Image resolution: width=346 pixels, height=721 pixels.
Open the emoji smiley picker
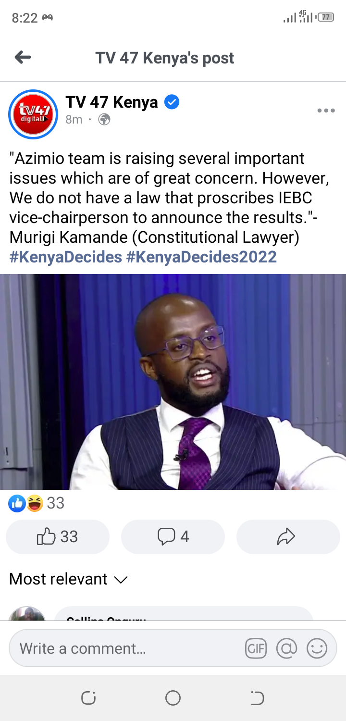click(x=317, y=648)
